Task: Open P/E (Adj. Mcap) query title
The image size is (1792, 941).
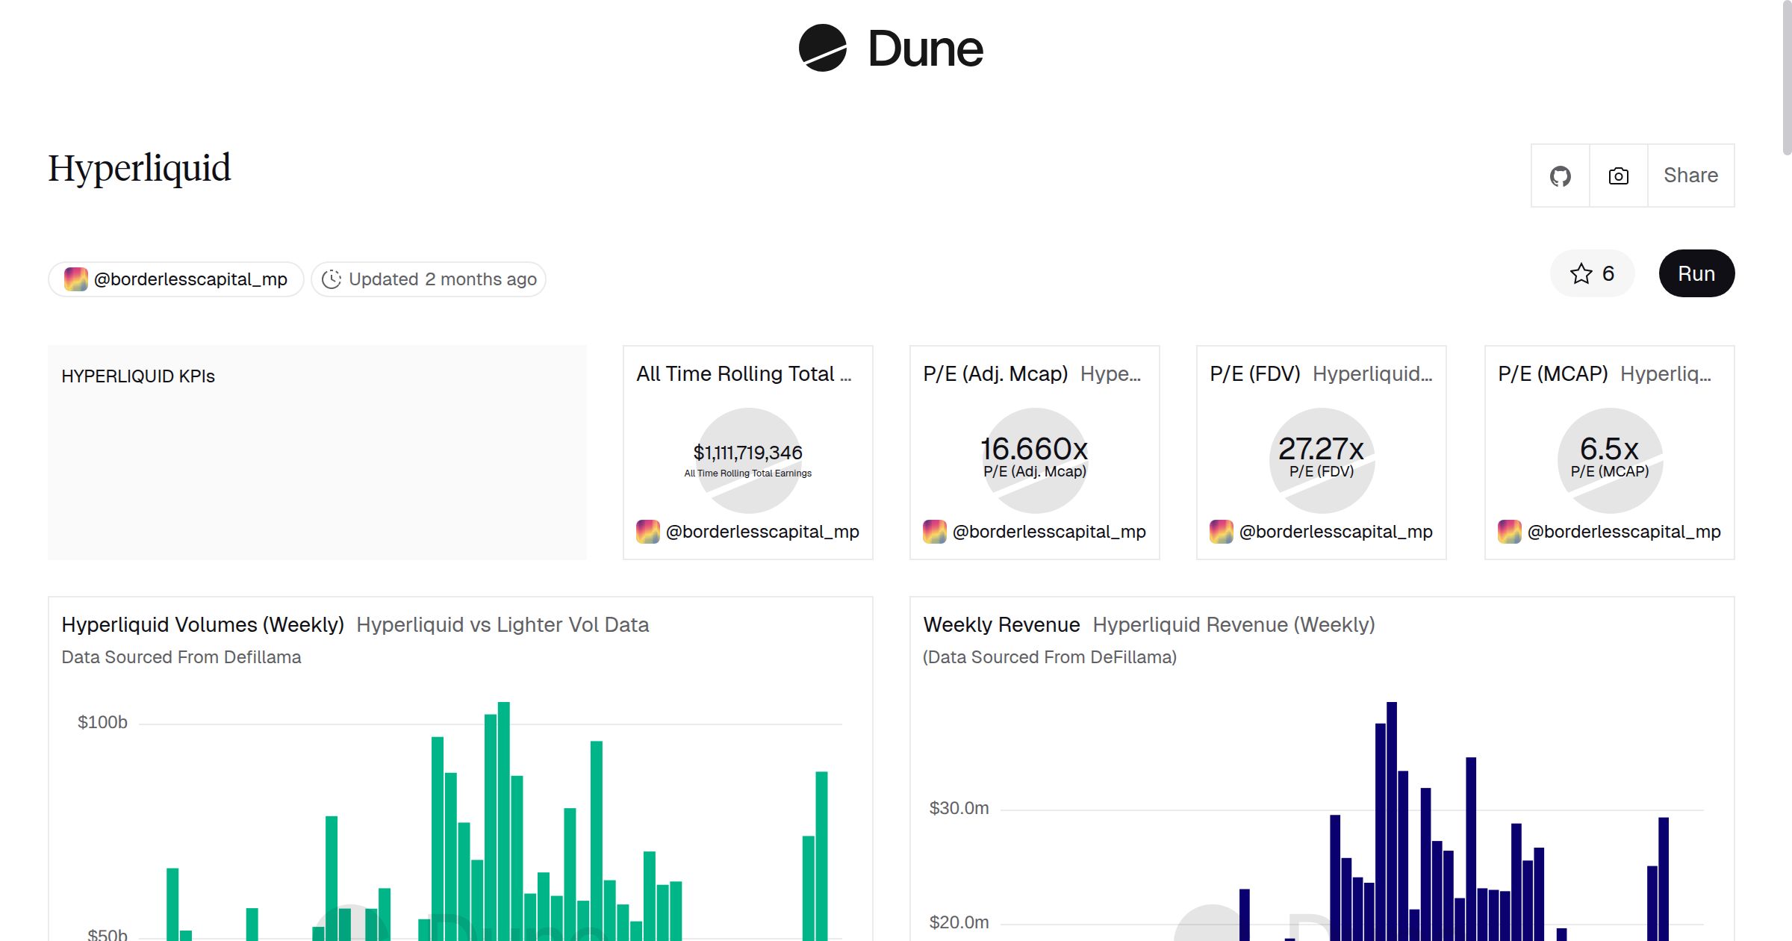Action: [995, 374]
